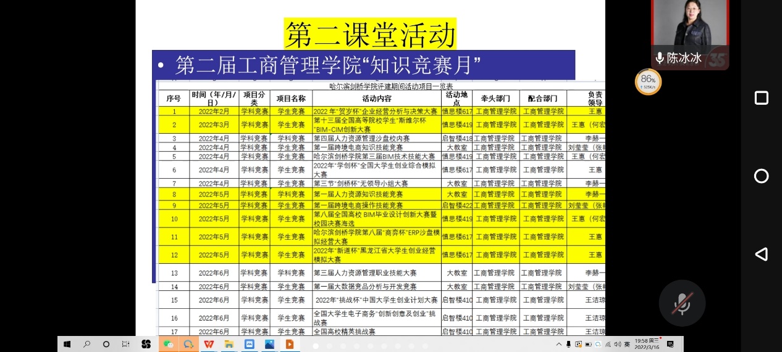Open the blue chat-bubble meeting app on taskbar
Screen dimensions: 782x352
click(x=188, y=344)
